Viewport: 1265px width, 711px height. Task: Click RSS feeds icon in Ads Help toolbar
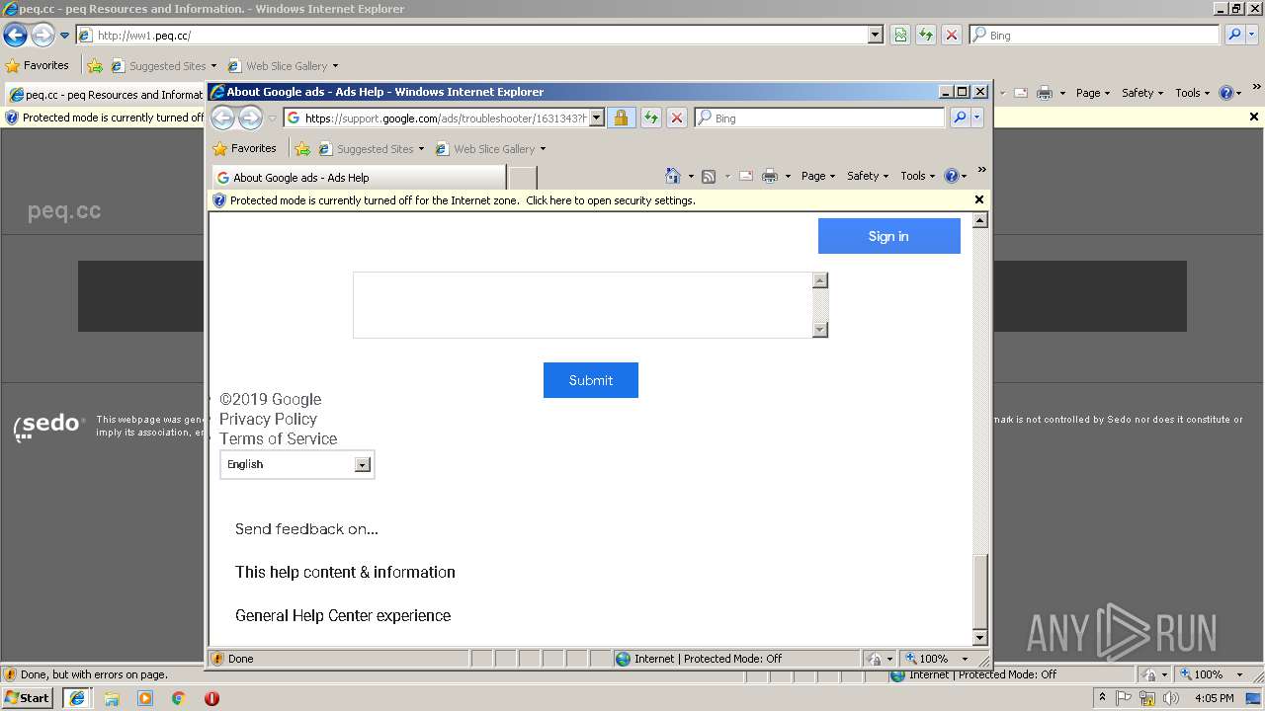tap(709, 176)
